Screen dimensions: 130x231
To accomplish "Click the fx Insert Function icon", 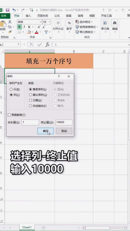I will (x=47, y=45).
